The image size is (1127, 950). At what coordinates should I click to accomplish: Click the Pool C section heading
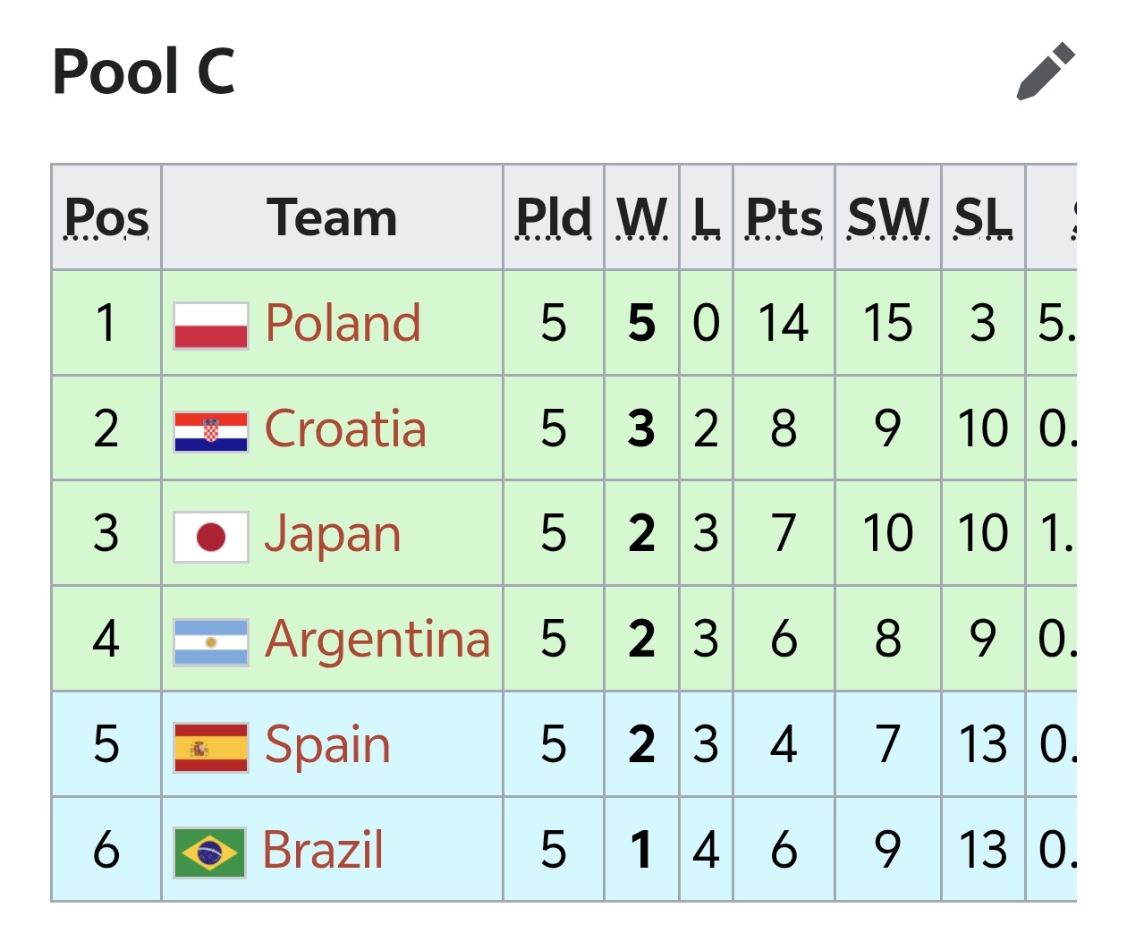coord(144,72)
